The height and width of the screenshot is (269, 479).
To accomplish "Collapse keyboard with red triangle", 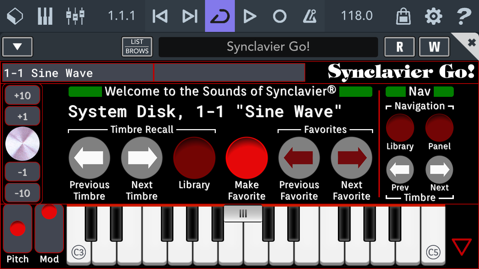I will [x=461, y=247].
